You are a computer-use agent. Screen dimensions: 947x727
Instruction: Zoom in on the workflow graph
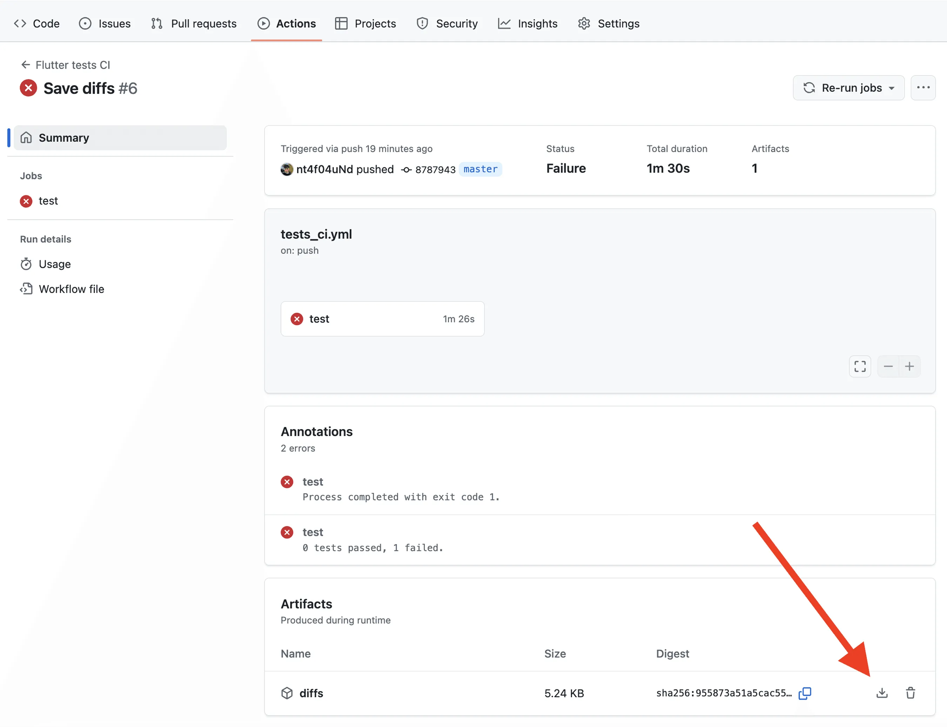click(x=909, y=367)
